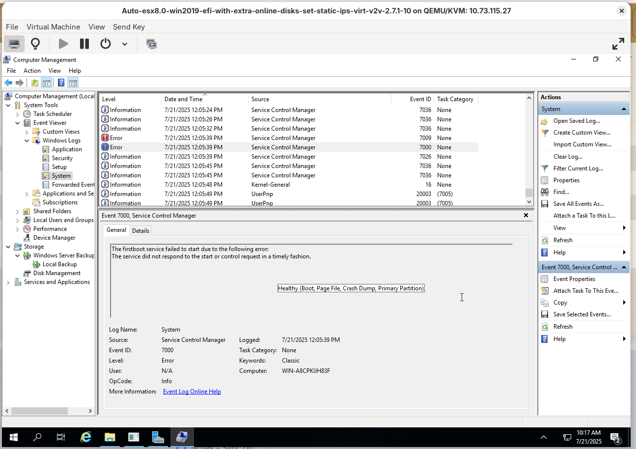The height and width of the screenshot is (449, 636).
Task: Open the Computer Management File menu
Action: click(x=11, y=71)
